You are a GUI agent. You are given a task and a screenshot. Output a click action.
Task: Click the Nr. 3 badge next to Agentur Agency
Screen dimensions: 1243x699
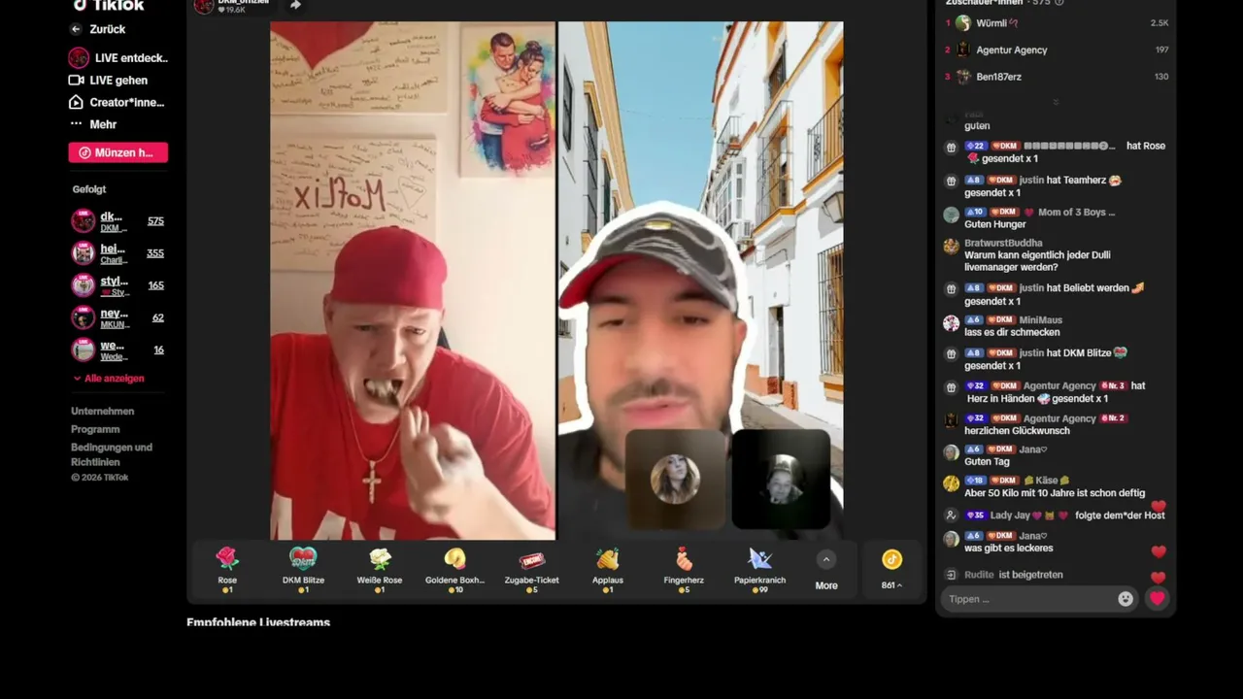point(1113,385)
